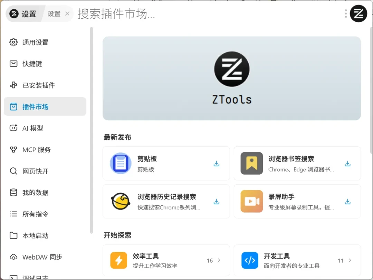The width and height of the screenshot is (373, 280).
Task: Open 我的数据 page
Action: click(45, 193)
